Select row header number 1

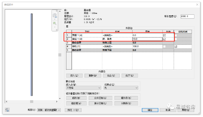[69, 35]
